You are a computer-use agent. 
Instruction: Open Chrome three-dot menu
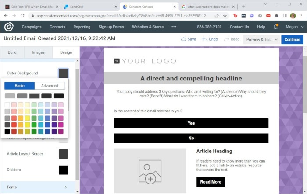click(x=301, y=16)
